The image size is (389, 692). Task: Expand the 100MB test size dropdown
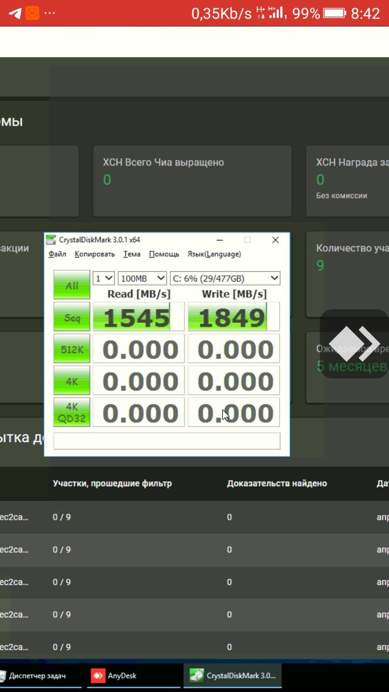point(143,278)
